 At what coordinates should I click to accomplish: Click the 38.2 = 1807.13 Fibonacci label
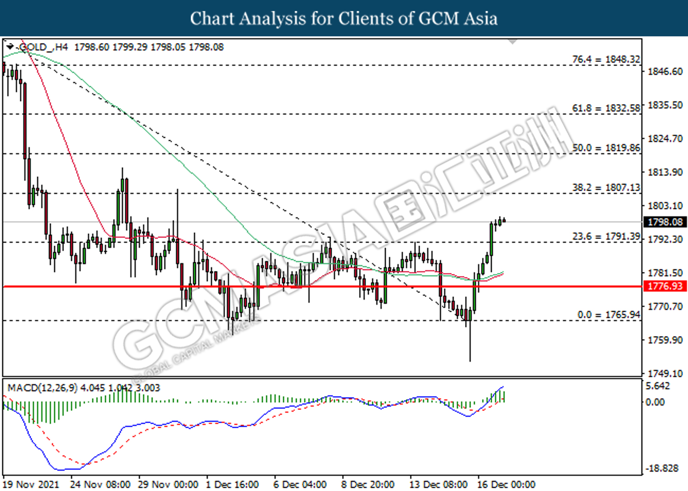[x=605, y=188]
